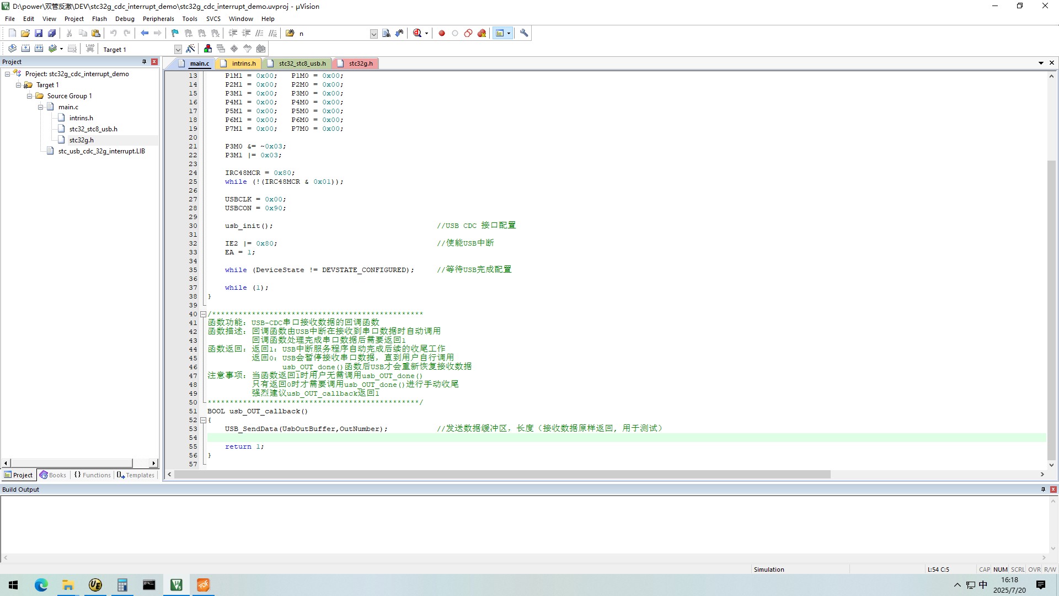Open File Explorer from taskbar
The image size is (1059, 596).
pos(68,585)
